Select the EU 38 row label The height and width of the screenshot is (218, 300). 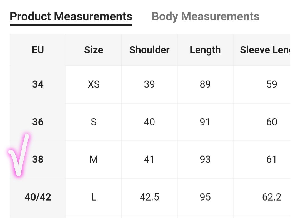pos(38,159)
